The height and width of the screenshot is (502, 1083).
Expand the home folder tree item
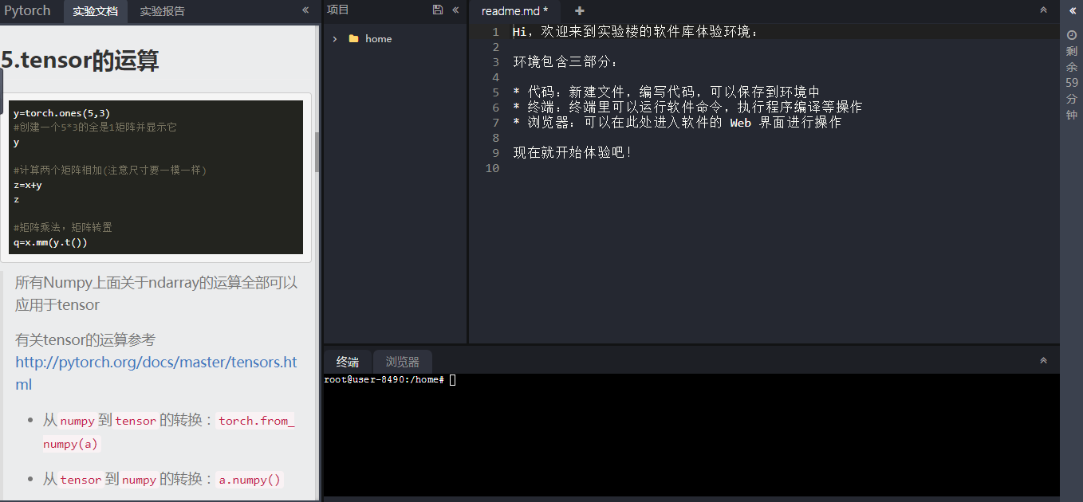[x=334, y=37]
